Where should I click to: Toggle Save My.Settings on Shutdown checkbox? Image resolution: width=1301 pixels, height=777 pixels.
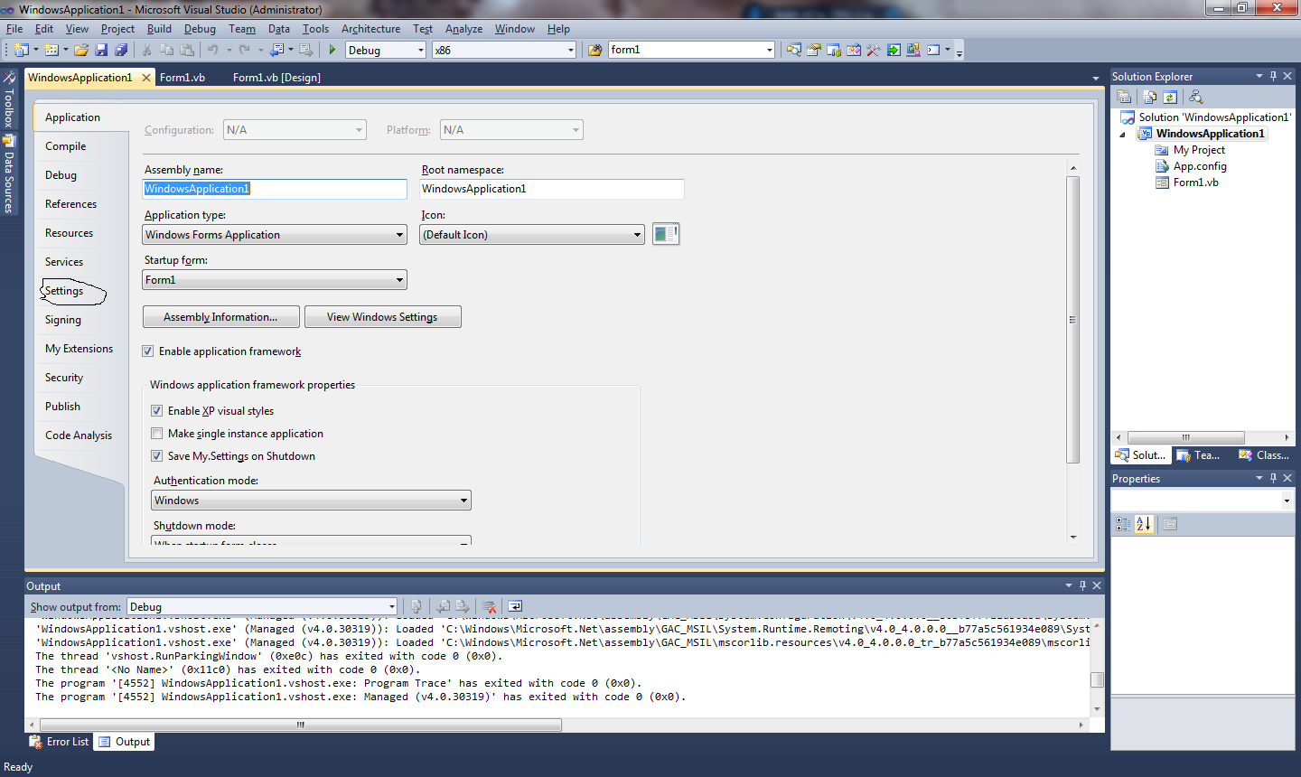click(157, 456)
